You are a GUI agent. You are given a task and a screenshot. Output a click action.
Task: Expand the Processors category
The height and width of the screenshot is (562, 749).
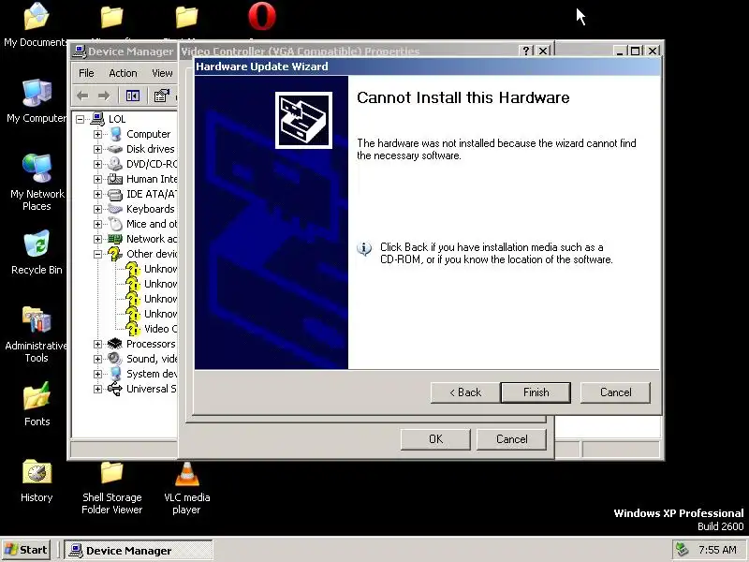click(x=98, y=344)
